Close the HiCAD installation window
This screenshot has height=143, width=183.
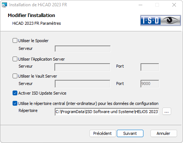tap(174, 5)
